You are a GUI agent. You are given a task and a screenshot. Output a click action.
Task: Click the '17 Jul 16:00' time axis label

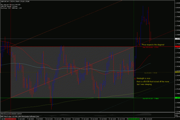tap(85, 119)
